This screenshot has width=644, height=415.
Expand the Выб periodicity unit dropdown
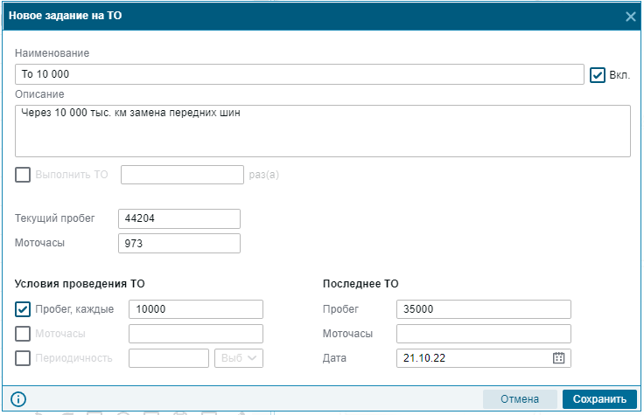coord(239,358)
